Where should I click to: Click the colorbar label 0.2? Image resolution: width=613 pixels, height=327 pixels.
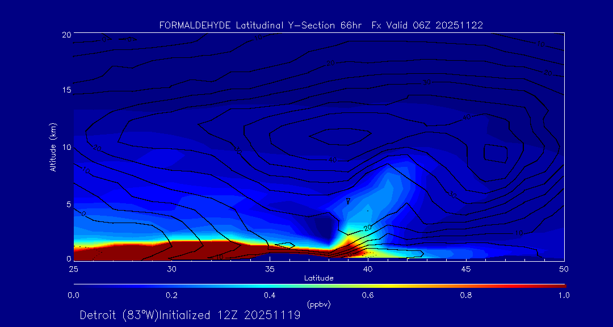[171, 295]
